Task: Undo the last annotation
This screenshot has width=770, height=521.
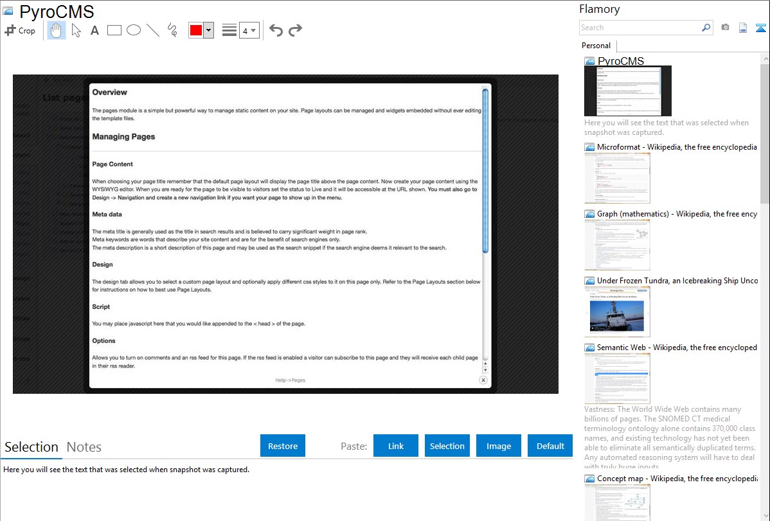Action: (276, 30)
